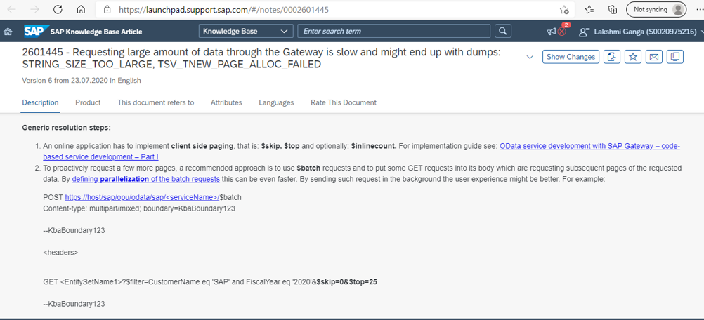Screen dimensions: 704x320
Task: Click the search magnifier button
Action: tap(503, 31)
